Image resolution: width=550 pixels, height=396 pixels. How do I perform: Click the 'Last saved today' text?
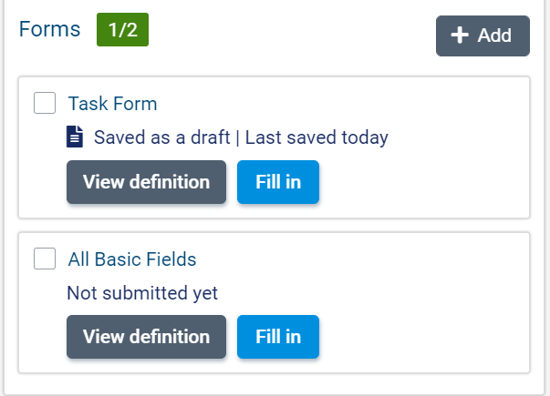coord(317,138)
